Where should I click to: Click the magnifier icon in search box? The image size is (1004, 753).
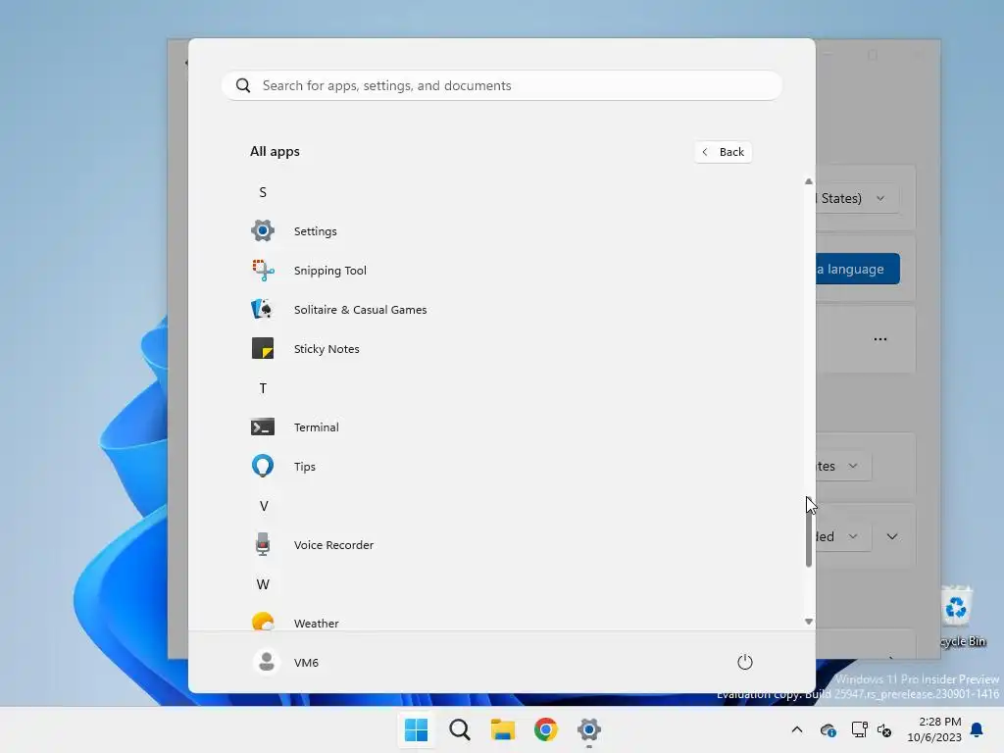(x=243, y=86)
